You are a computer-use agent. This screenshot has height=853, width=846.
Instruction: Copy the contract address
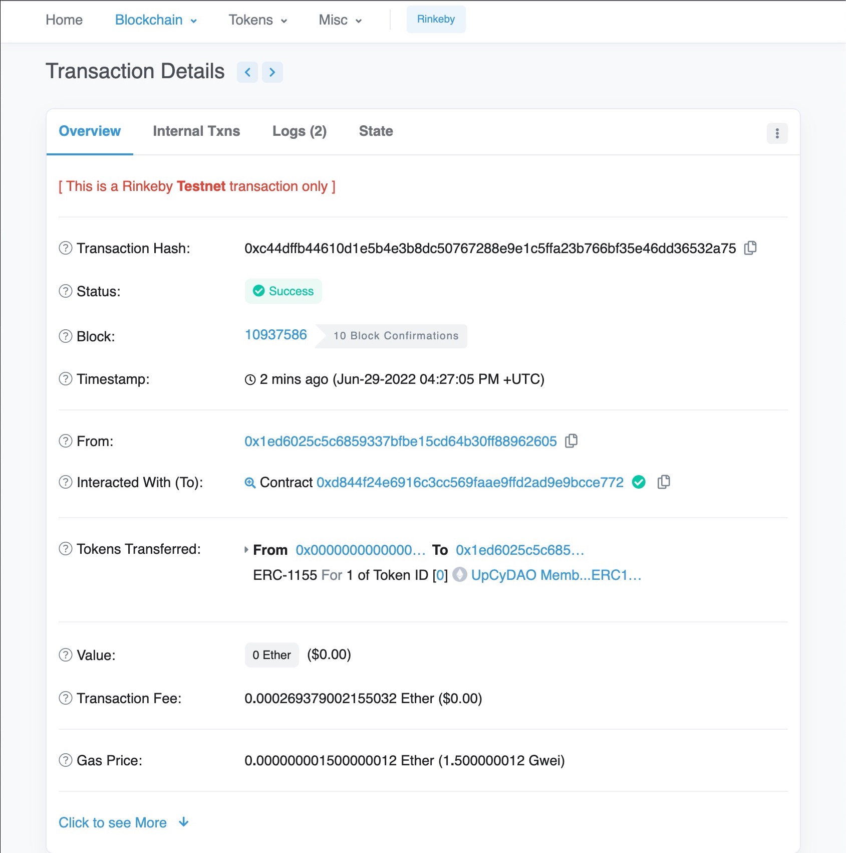[x=663, y=482]
